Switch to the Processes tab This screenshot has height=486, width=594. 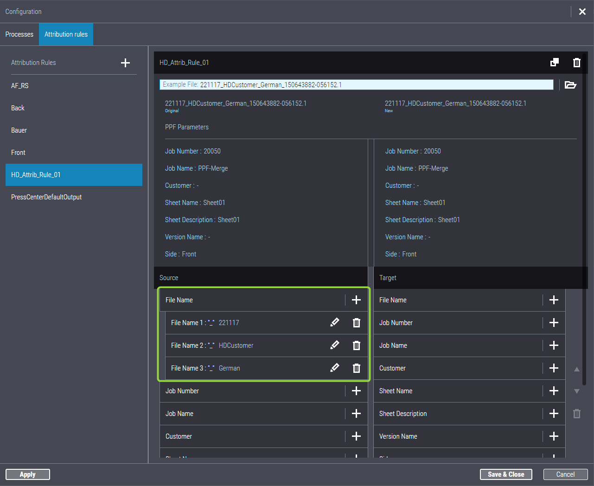[19, 34]
